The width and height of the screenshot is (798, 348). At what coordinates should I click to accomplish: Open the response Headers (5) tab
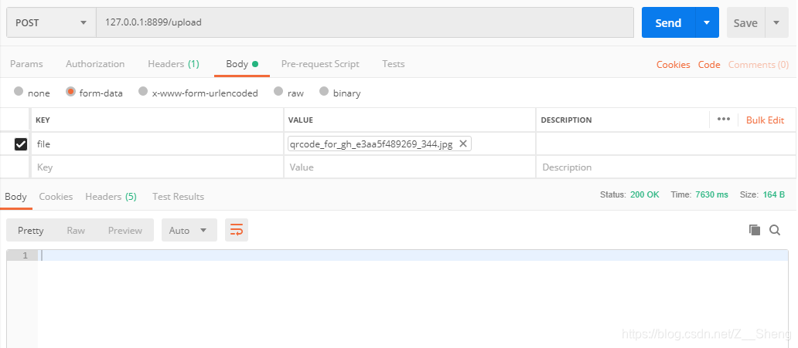111,197
